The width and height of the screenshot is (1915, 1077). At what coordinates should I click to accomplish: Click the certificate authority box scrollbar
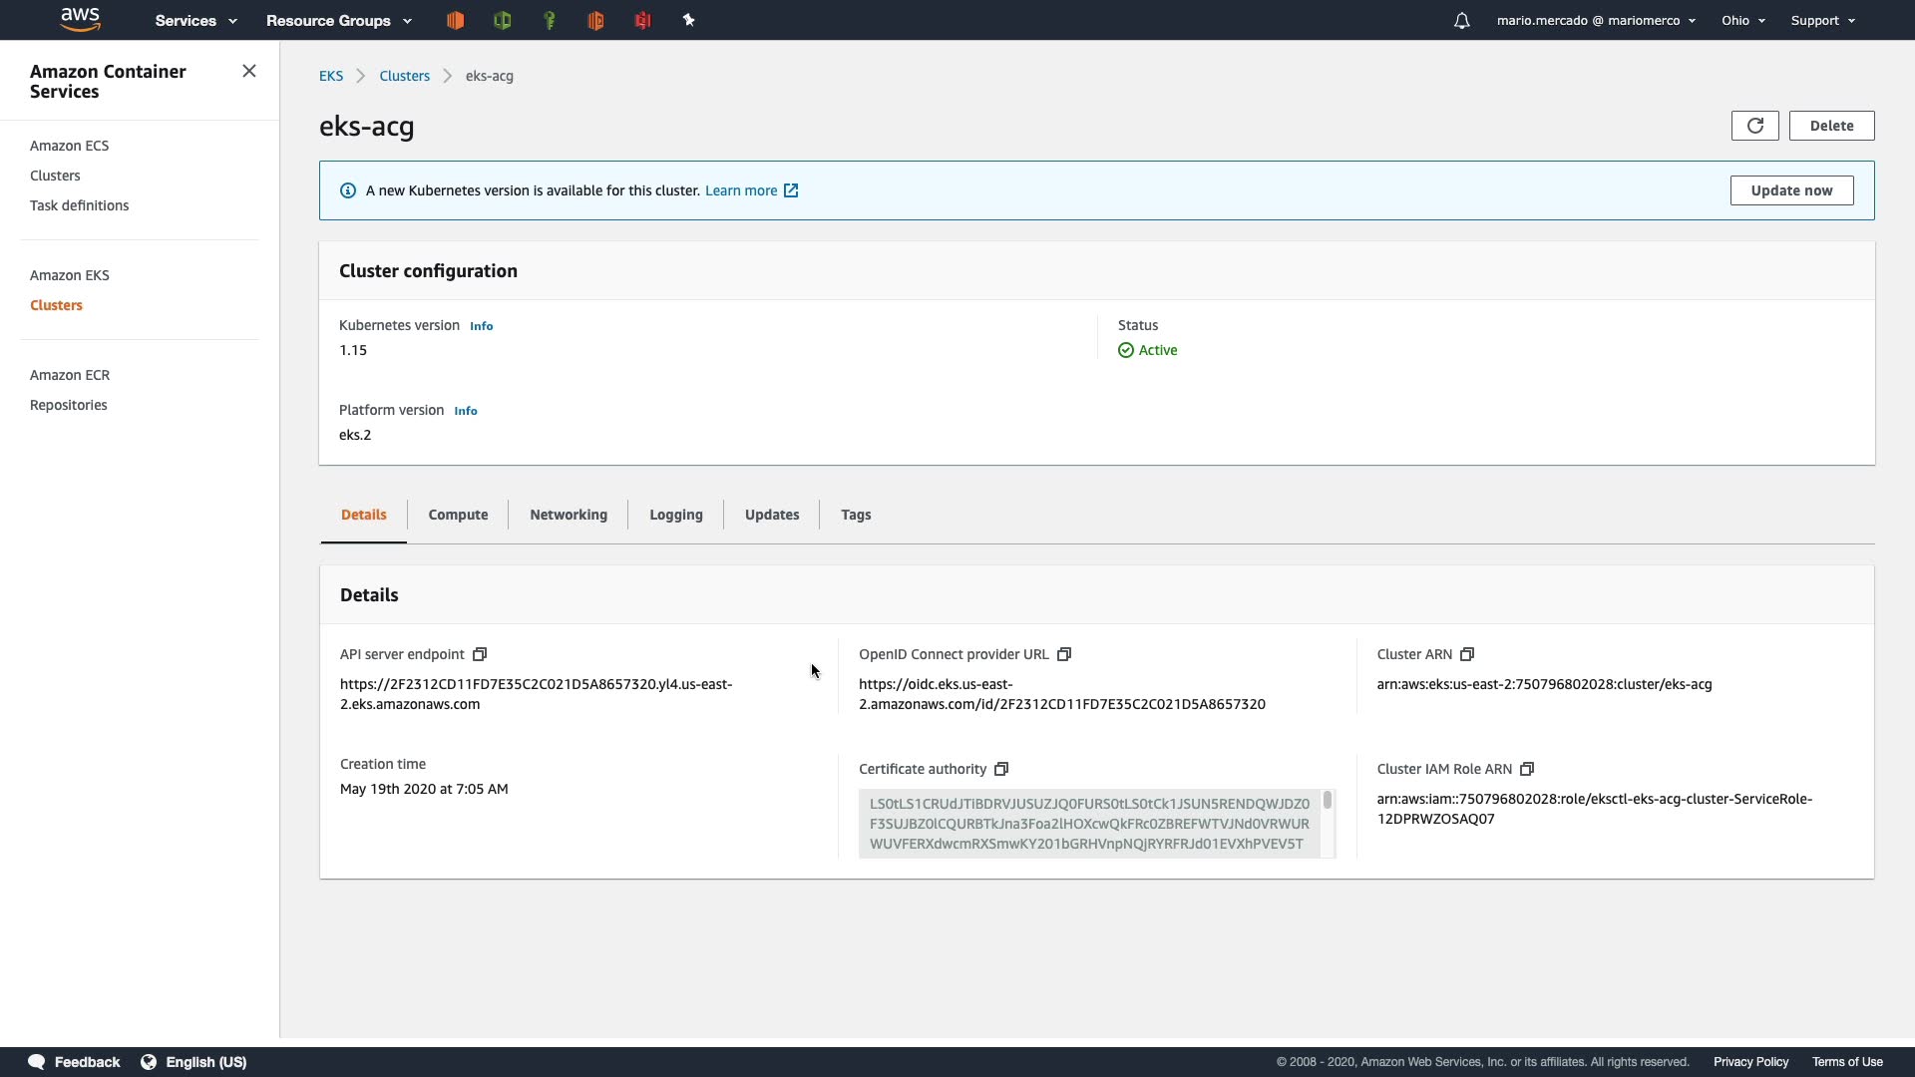(x=1328, y=801)
